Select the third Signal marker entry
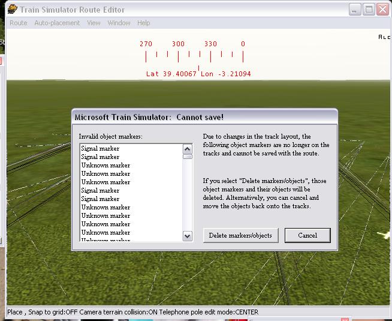 [100, 190]
